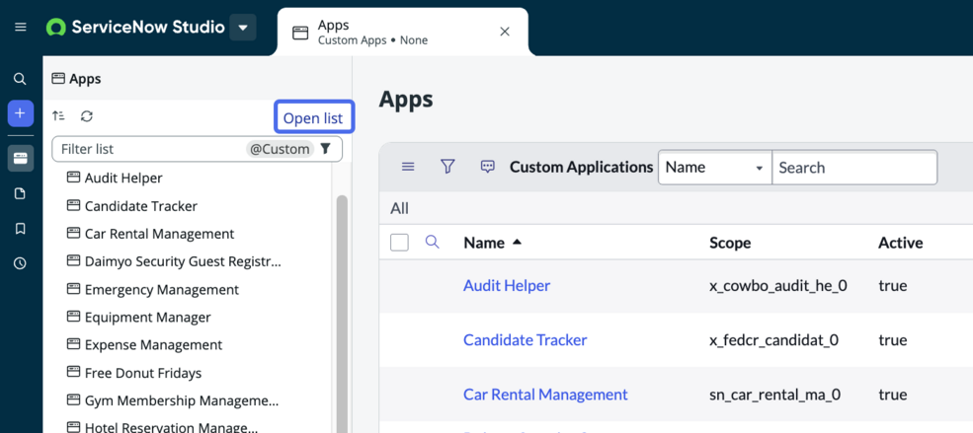Select Candidate Tracker in the tree
The height and width of the screenshot is (433, 973).
(141, 206)
